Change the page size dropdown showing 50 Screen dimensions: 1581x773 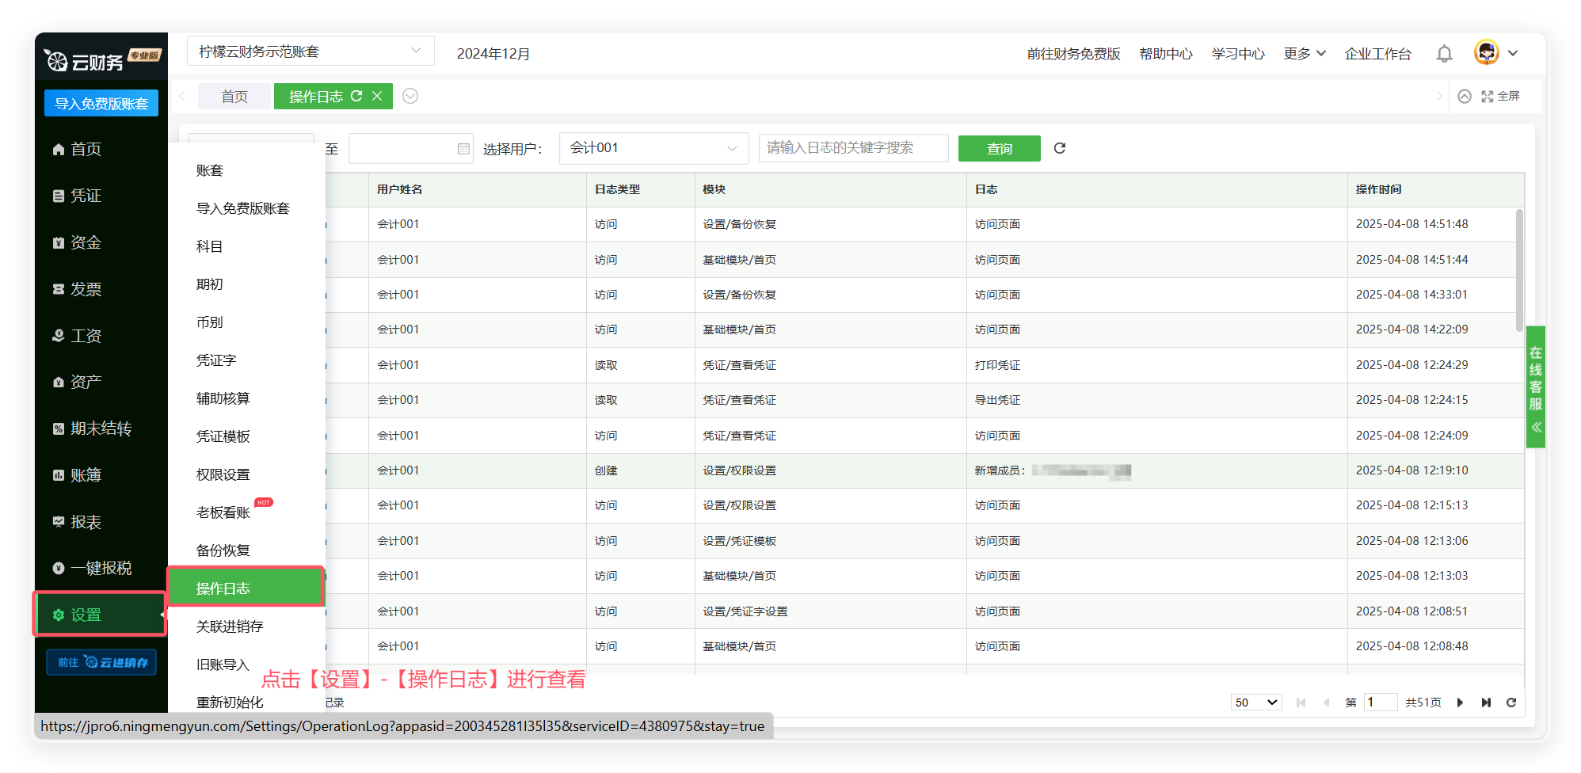pyautogui.click(x=1255, y=703)
